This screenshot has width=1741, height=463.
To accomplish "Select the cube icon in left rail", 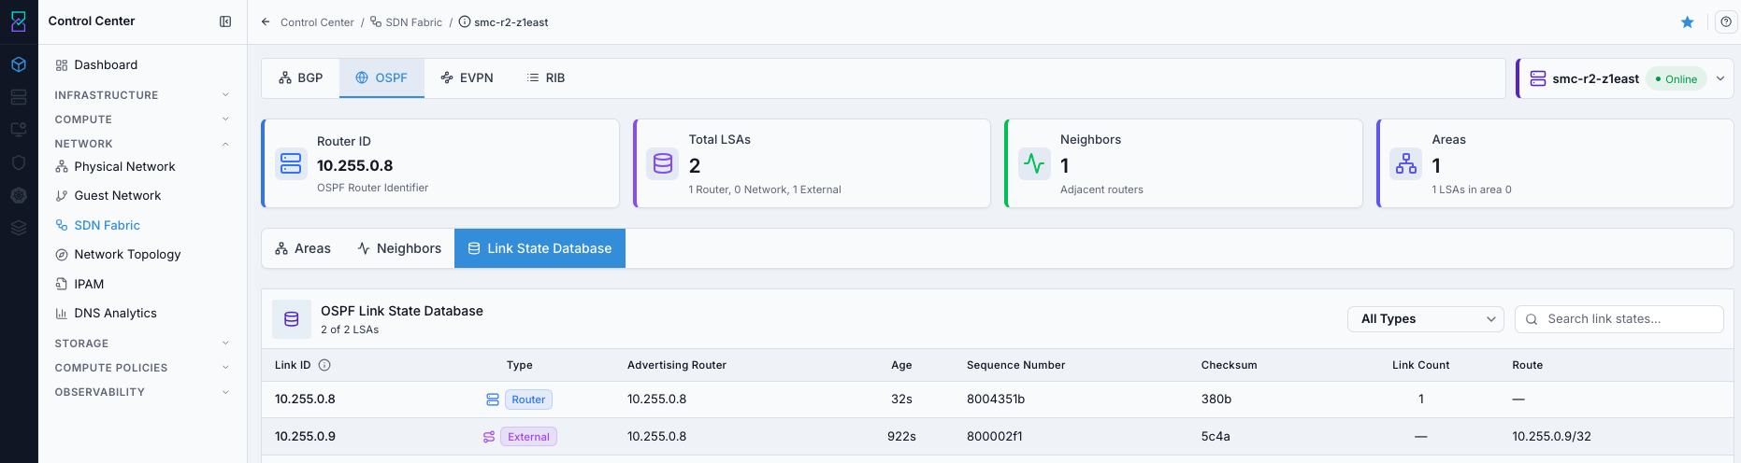I will coord(19,64).
